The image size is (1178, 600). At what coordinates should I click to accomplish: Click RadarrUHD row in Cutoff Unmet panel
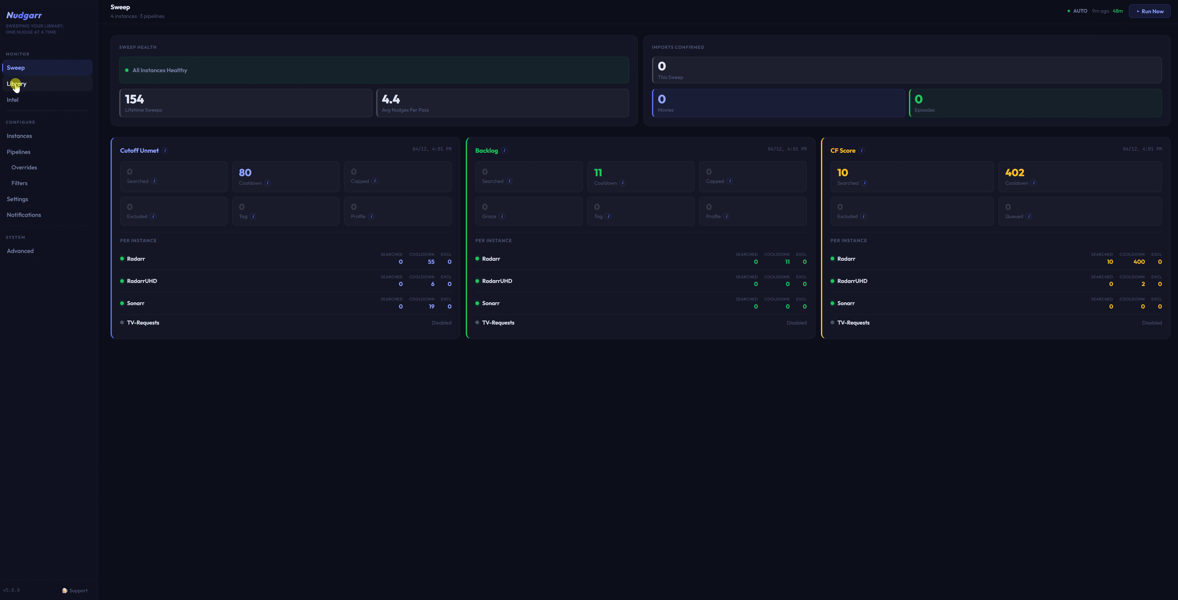(x=286, y=281)
